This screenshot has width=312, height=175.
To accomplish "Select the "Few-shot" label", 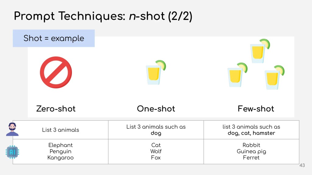I will [256, 109].
